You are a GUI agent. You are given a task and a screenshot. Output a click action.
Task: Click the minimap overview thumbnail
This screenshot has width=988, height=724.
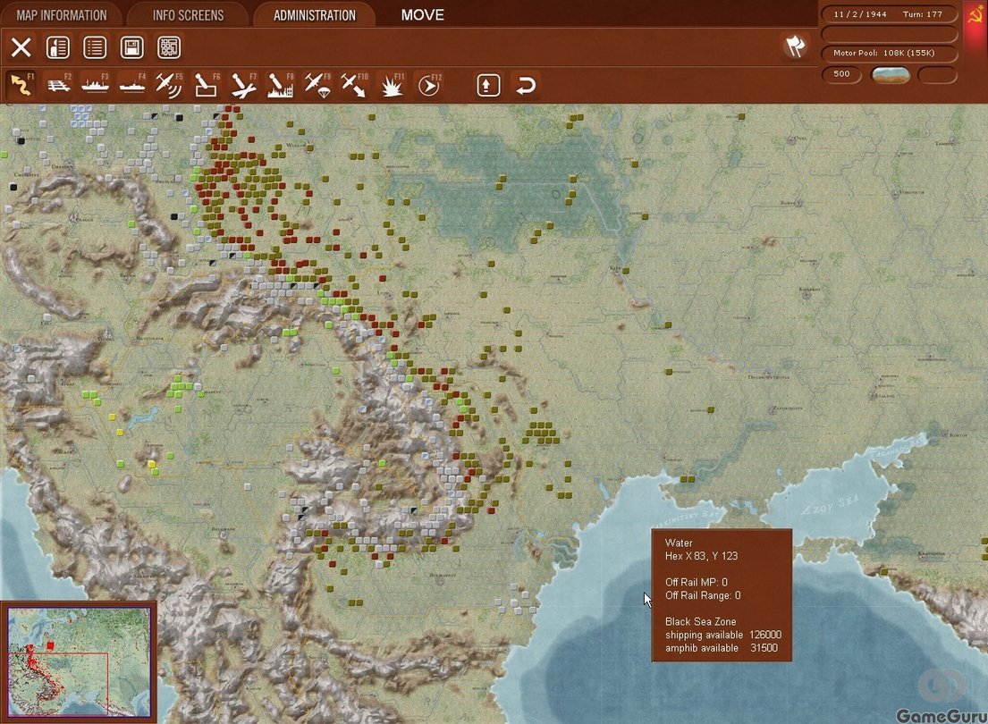tap(79, 661)
